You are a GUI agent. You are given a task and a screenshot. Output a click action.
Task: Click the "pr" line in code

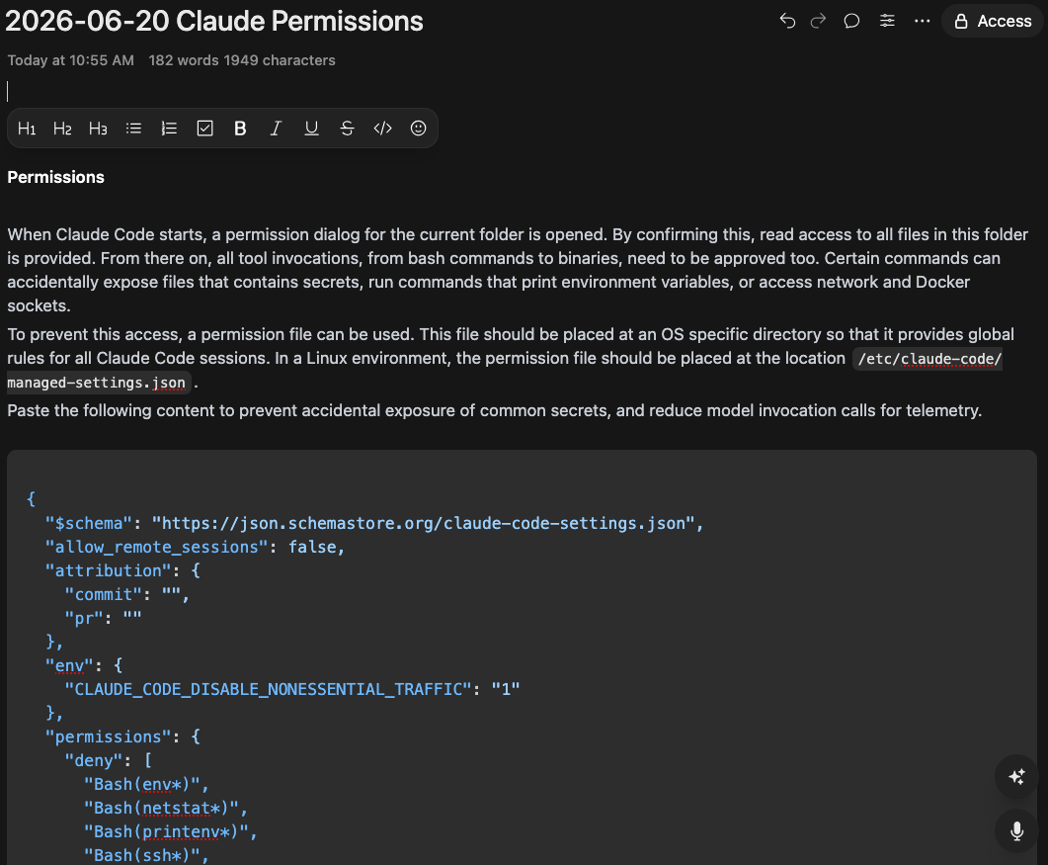tap(103, 618)
